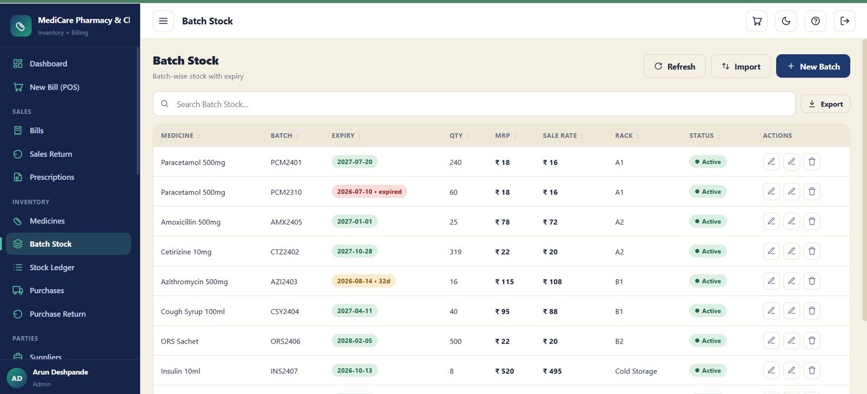Sort the table by MRP column

click(506, 136)
